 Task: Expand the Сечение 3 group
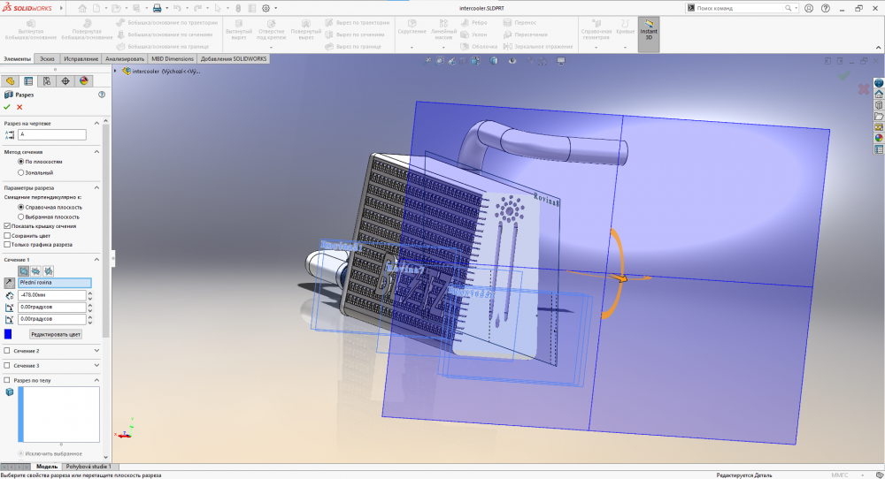pos(96,365)
